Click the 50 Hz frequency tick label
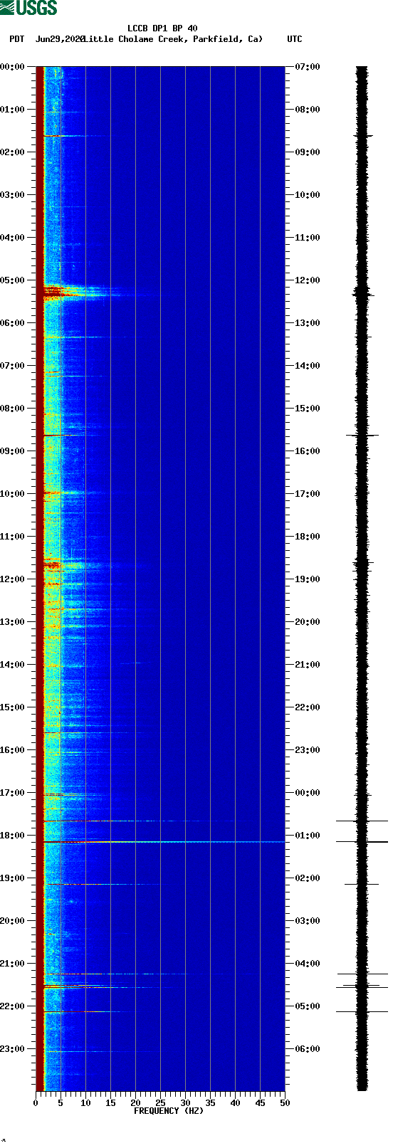The width and height of the screenshot is (393, 1148). click(x=285, y=1103)
